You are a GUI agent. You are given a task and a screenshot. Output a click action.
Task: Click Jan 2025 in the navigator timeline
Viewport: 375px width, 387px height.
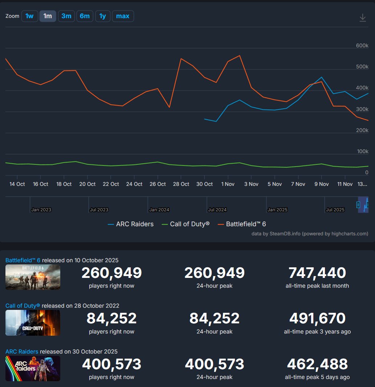point(277,210)
